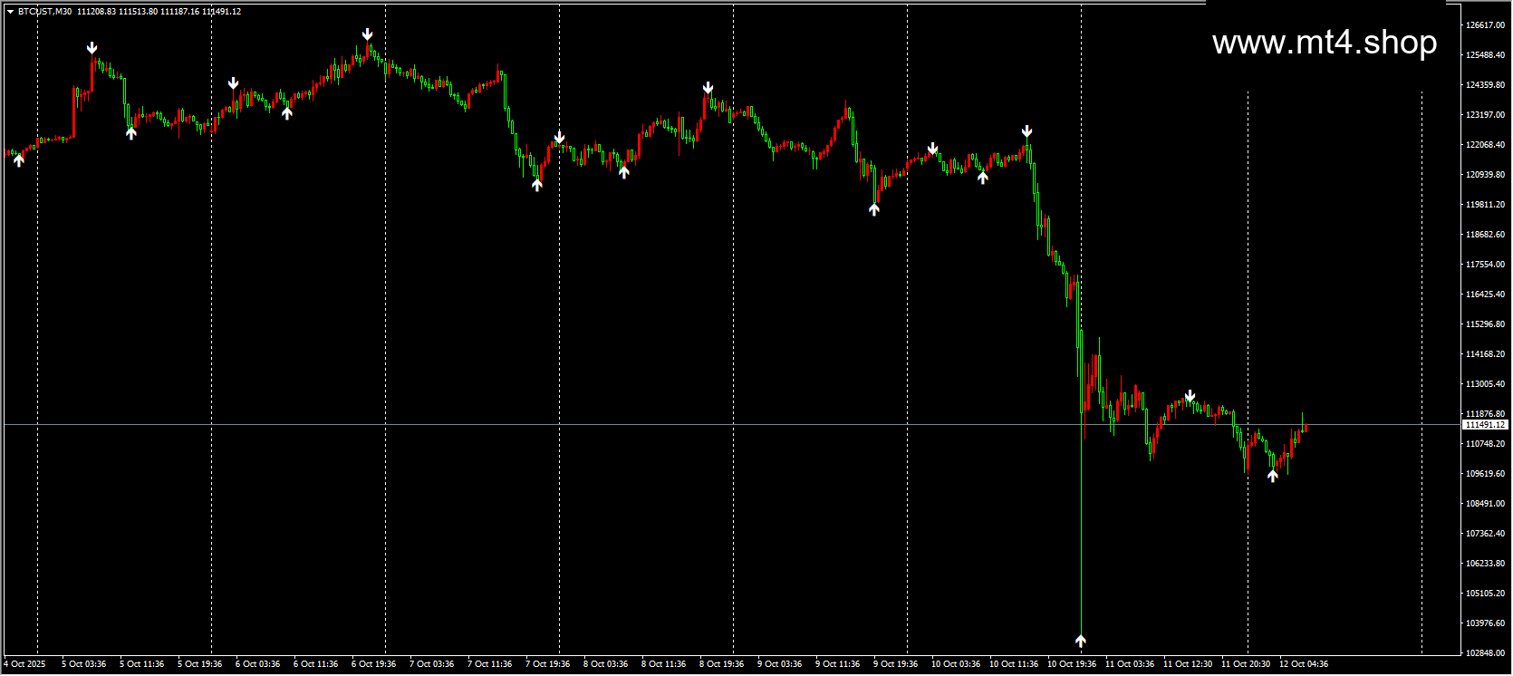The width and height of the screenshot is (1513, 676).
Task: Click price axis label 120939.80
Action: [1486, 175]
